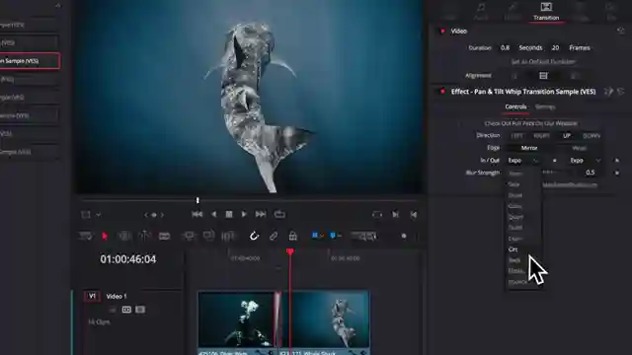Viewport: 632px width, 355px height.
Task: Toggle Blur Strength keyframe diamond
Action: coord(616,173)
